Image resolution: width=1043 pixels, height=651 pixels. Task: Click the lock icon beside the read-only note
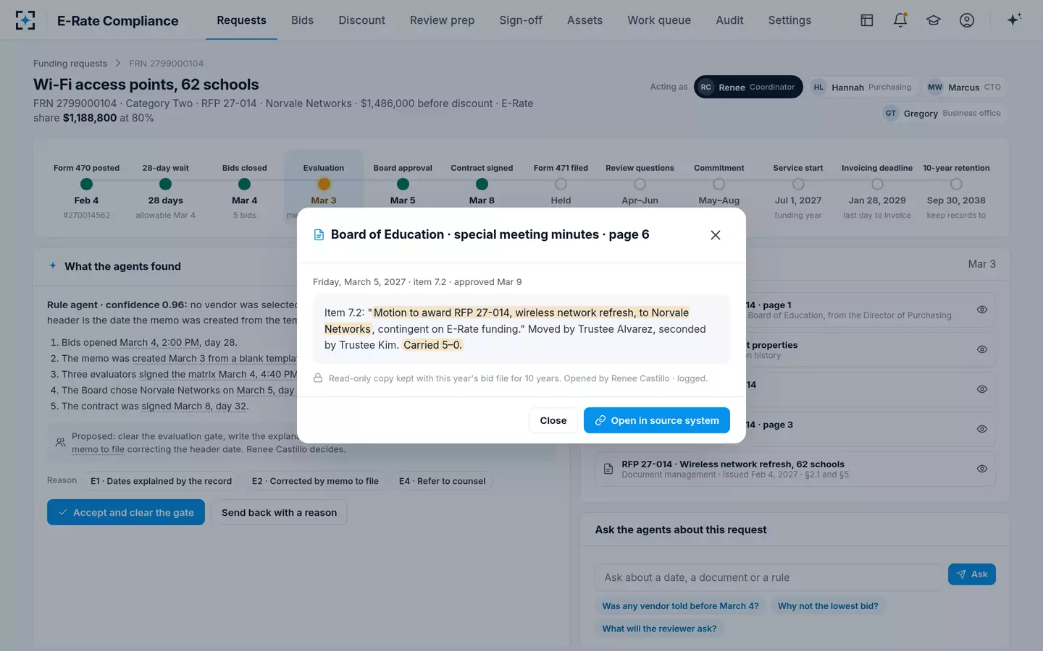(318, 378)
